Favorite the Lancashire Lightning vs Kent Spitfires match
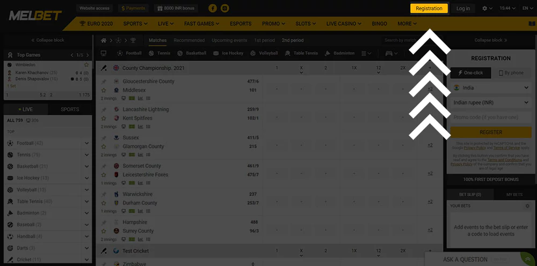Screen dimensions: 537x266 point(104,119)
